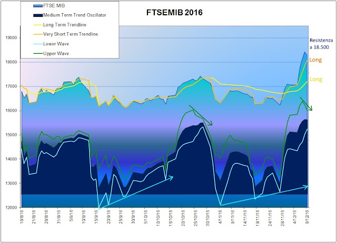
Task: Click the green Upper Wave legend swatch
Action: click(38, 54)
